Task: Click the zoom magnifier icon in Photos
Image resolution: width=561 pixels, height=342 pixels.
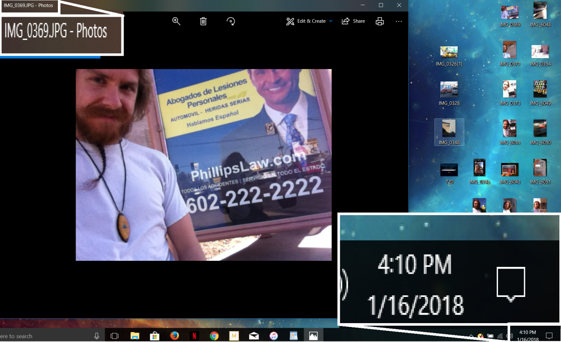Action: [x=176, y=21]
